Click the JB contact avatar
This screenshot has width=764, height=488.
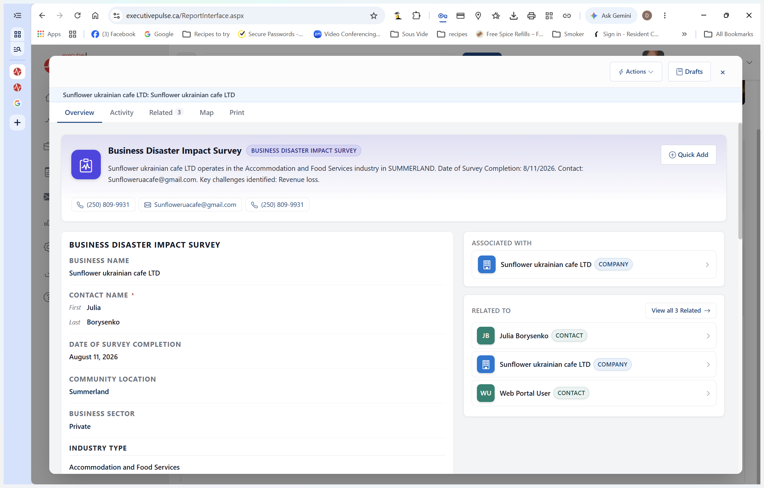click(x=486, y=336)
